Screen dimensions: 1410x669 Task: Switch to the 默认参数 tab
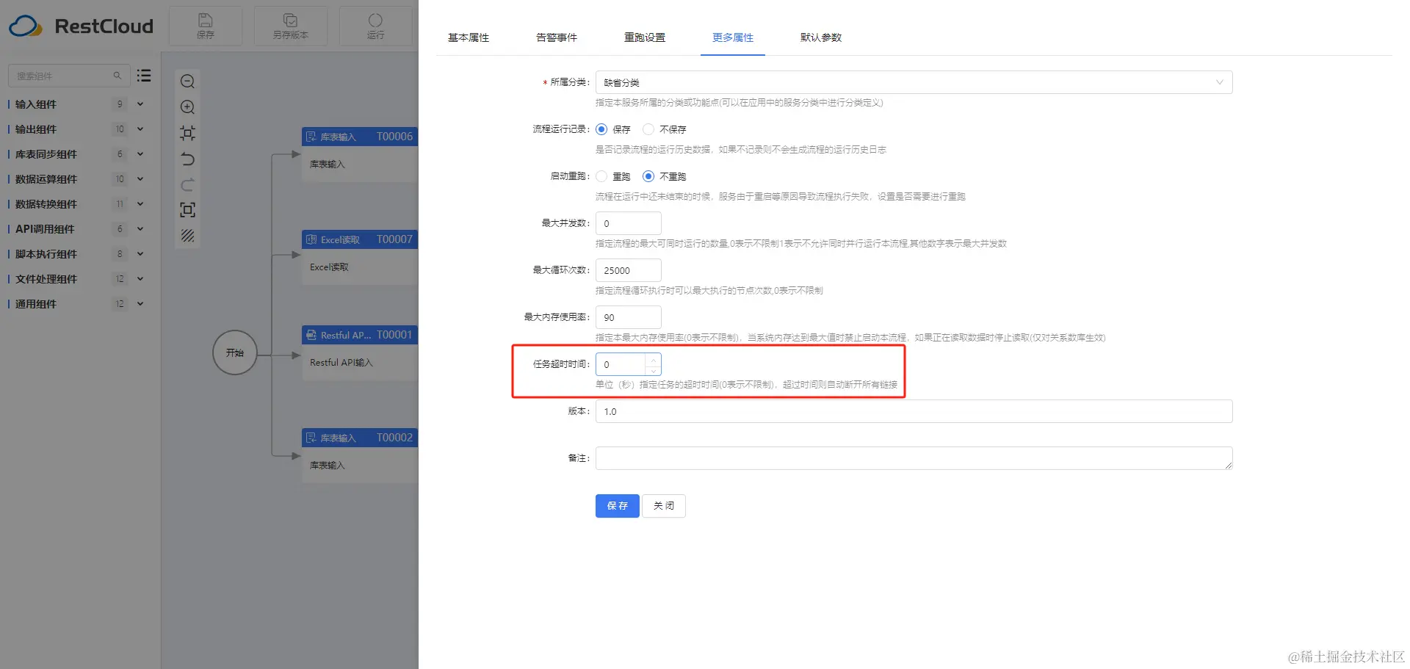coord(821,37)
